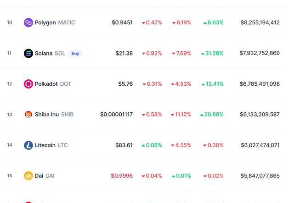Click the Polkadot pink logo icon
The width and height of the screenshot is (294, 203).
coord(28,84)
